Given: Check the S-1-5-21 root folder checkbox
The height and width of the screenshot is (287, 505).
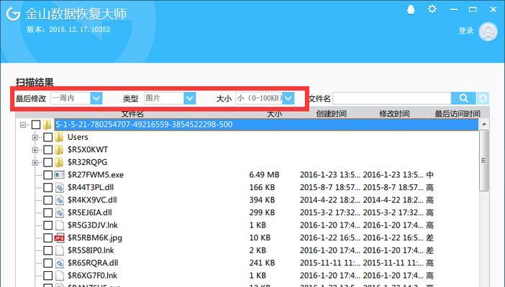Looking at the screenshot, I should click(x=36, y=125).
